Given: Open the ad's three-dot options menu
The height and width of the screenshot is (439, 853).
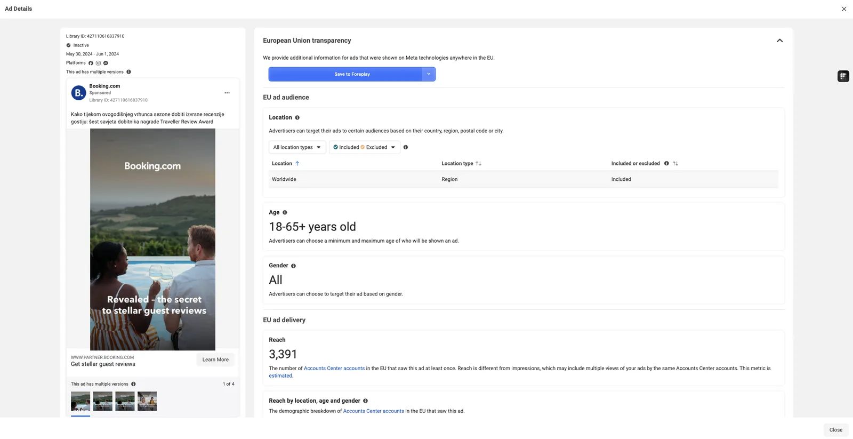Looking at the screenshot, I should pyautogui.click(x=227, y=93).
